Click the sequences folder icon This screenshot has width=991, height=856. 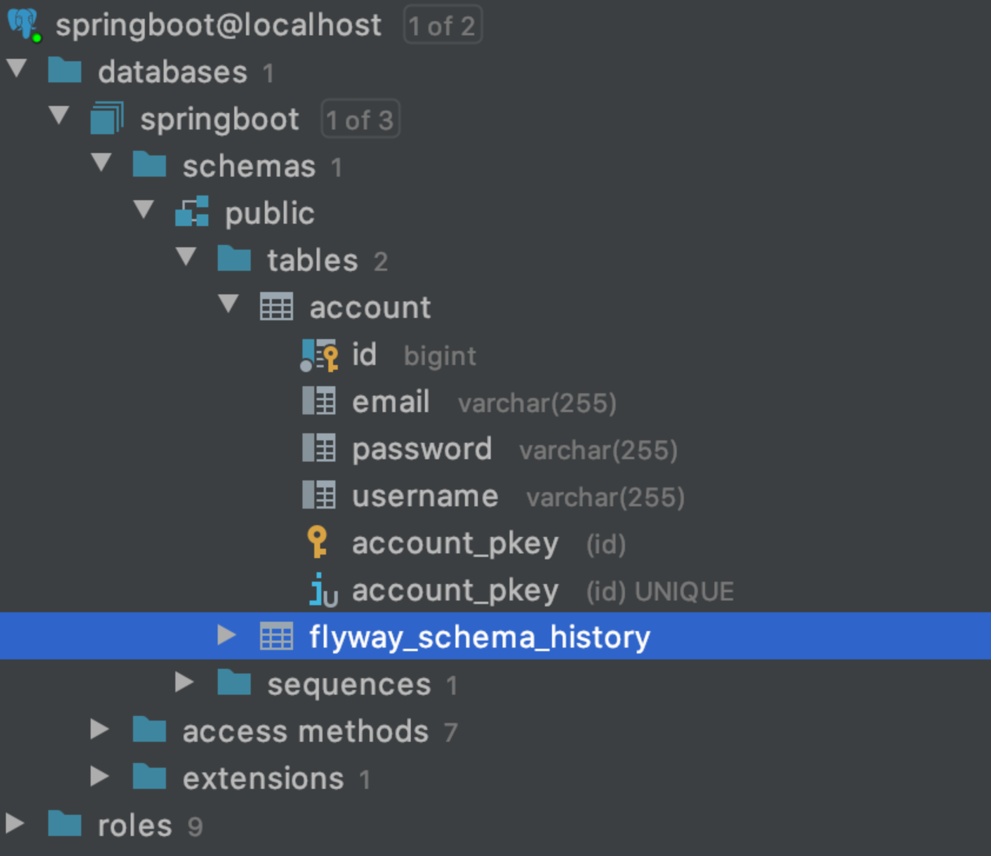pos(234,684)
